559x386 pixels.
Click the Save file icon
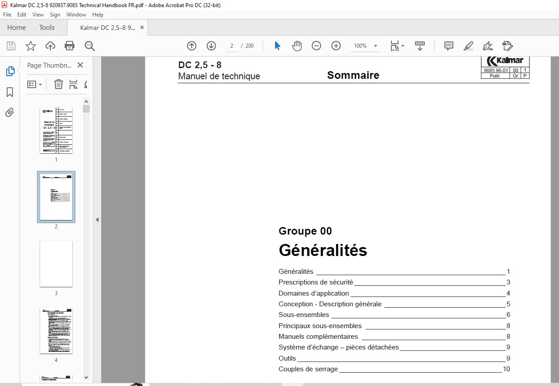[x=11, y=46]
